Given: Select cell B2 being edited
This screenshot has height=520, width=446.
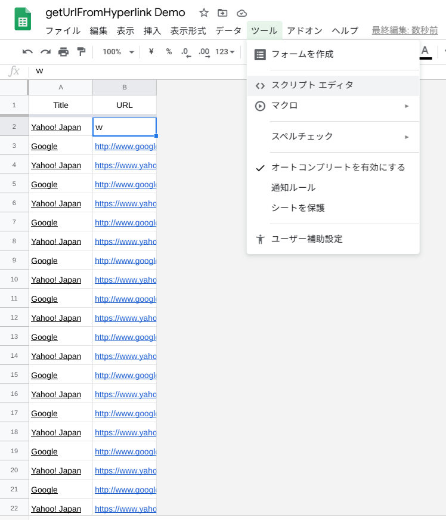Looking at the screenshot, I should click(125, 126).
